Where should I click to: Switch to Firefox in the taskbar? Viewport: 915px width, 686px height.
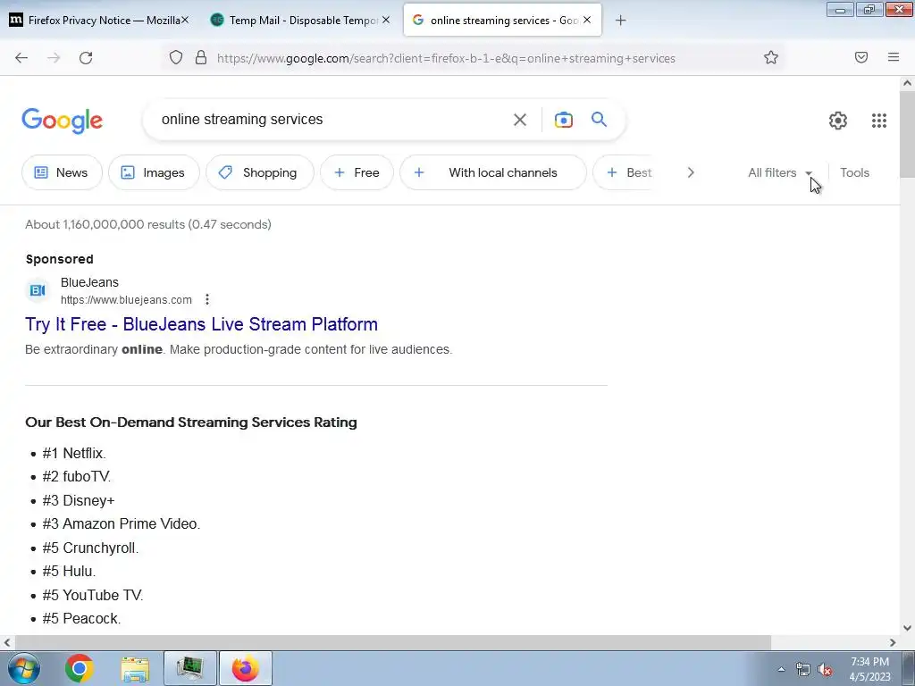(246, 668)
